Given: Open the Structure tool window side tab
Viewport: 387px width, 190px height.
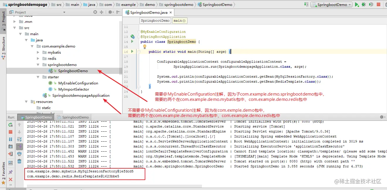Looking at the screenshot, I should [x=3, y=48].
